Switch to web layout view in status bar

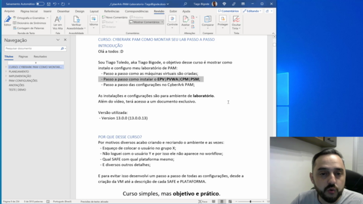[x=230, y=202]
